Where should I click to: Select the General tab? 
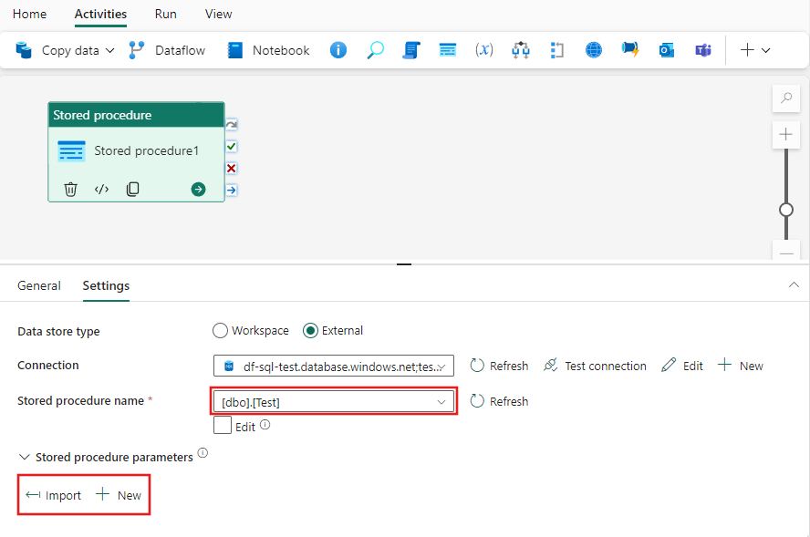38,285
